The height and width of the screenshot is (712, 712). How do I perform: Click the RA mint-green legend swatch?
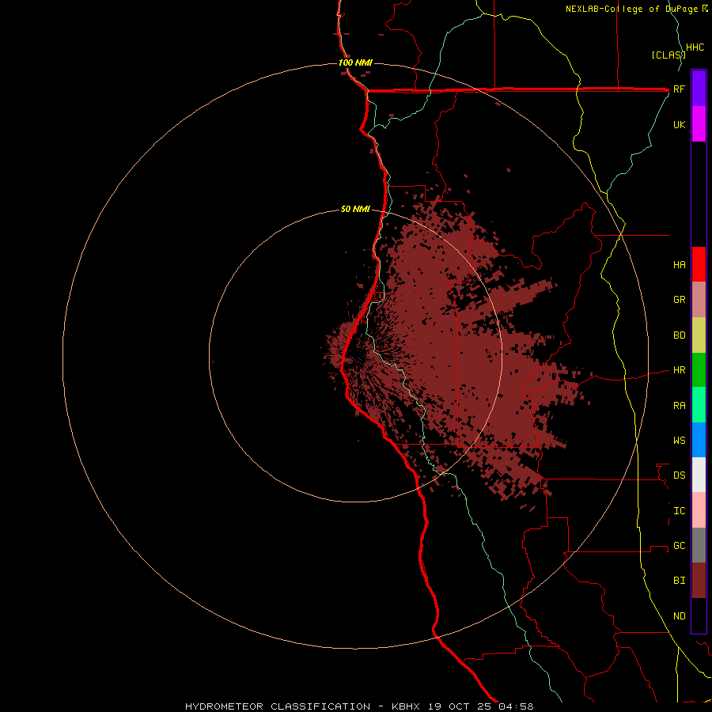click(x=699, y=405)
